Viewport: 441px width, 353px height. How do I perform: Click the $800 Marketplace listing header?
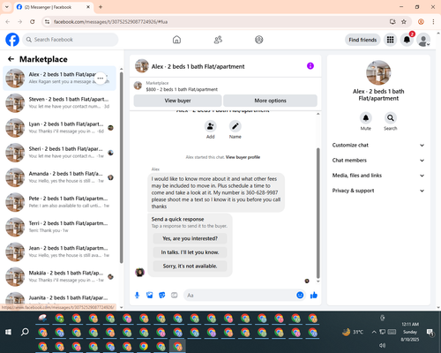pyautogui.click(x=226, y=86)
